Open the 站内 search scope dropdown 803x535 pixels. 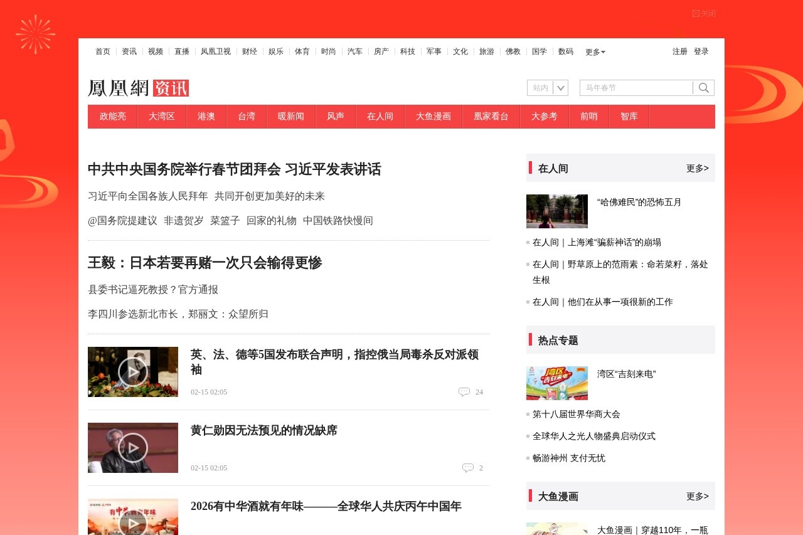548,88
